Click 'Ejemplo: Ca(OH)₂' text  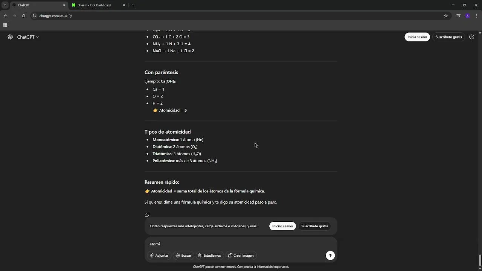(x=160, y=81)
